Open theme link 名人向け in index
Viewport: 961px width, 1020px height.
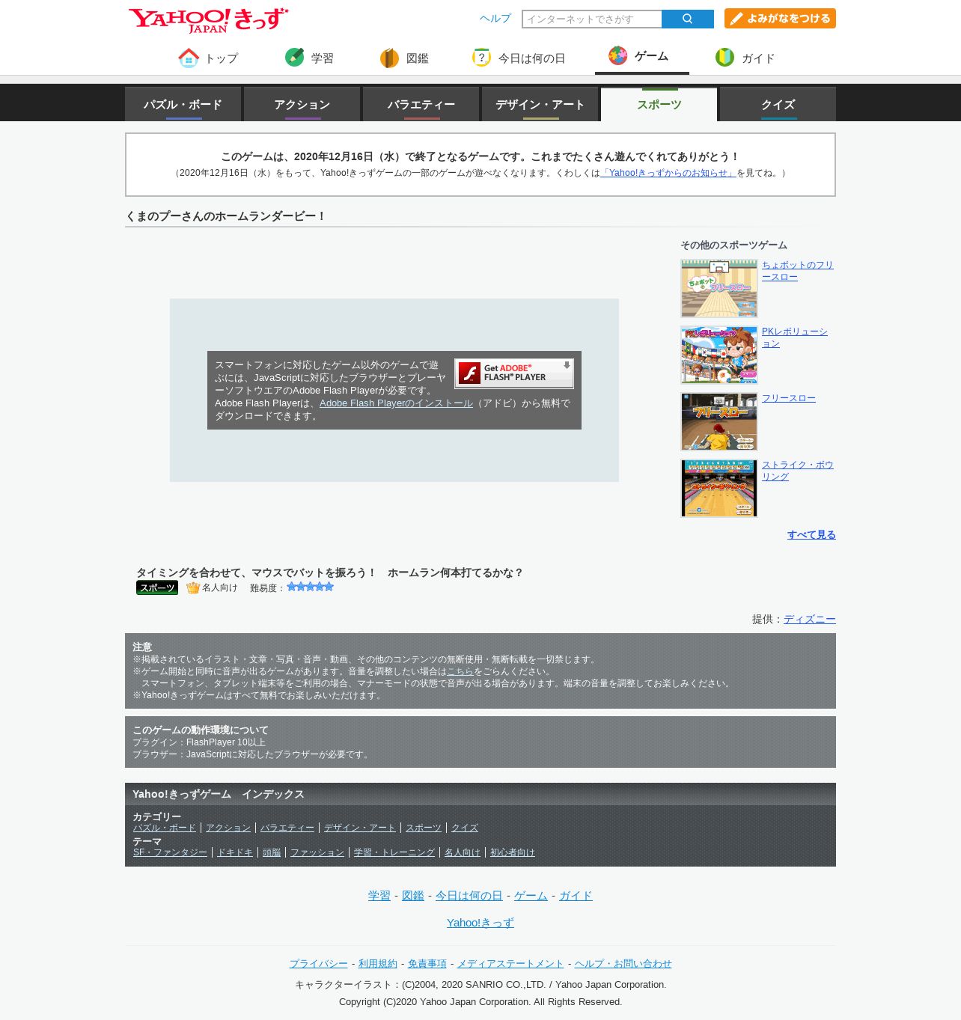463,852
